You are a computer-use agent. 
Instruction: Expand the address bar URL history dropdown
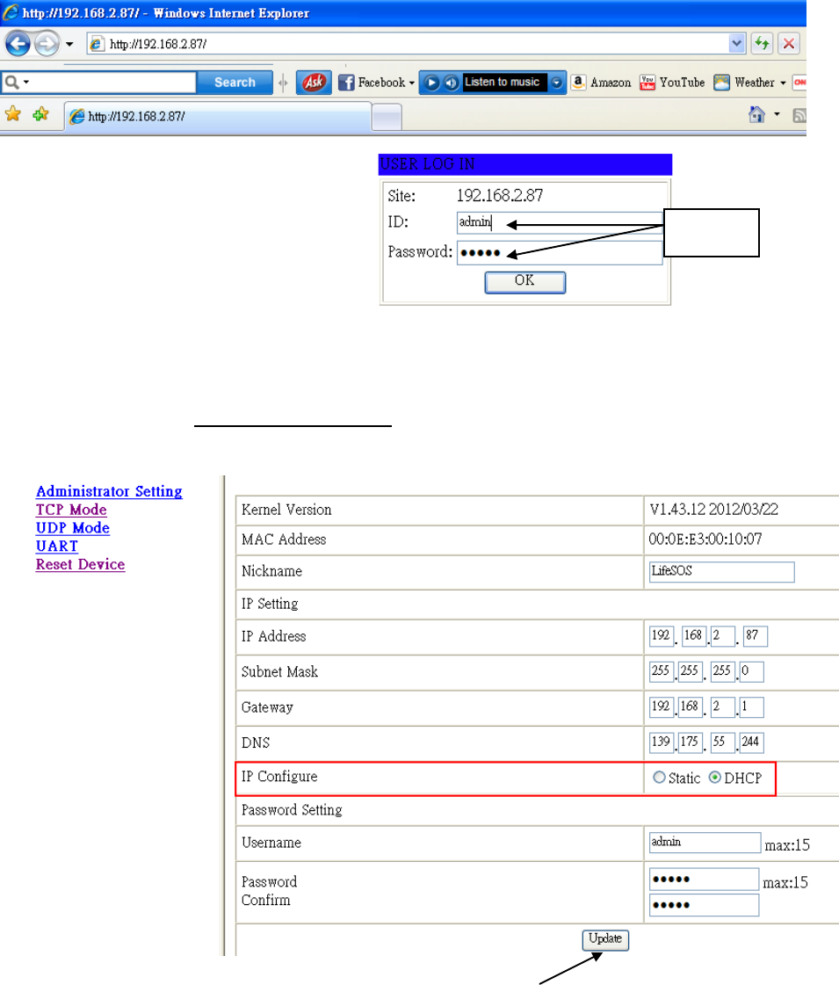(736, 44)
